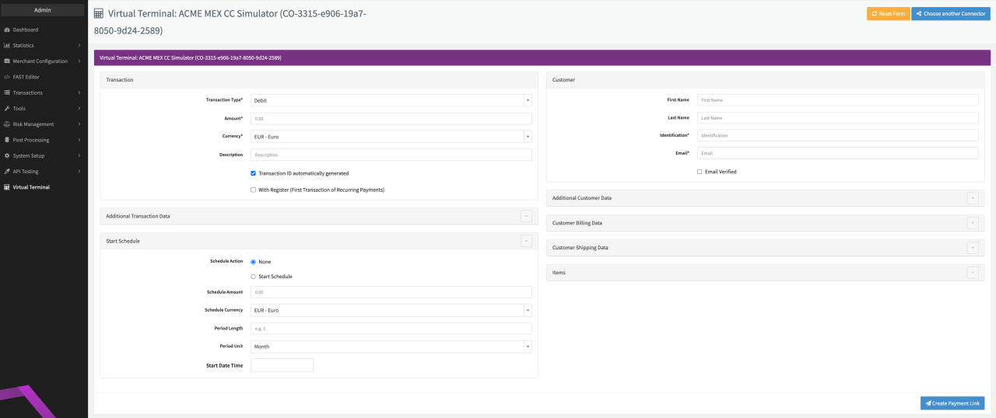Screen dimensions: 996x418
Task: Check the Email Verified checkbox
Action: point(700,172)
